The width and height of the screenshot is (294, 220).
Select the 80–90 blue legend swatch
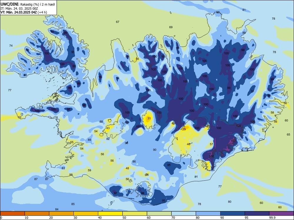208,214
